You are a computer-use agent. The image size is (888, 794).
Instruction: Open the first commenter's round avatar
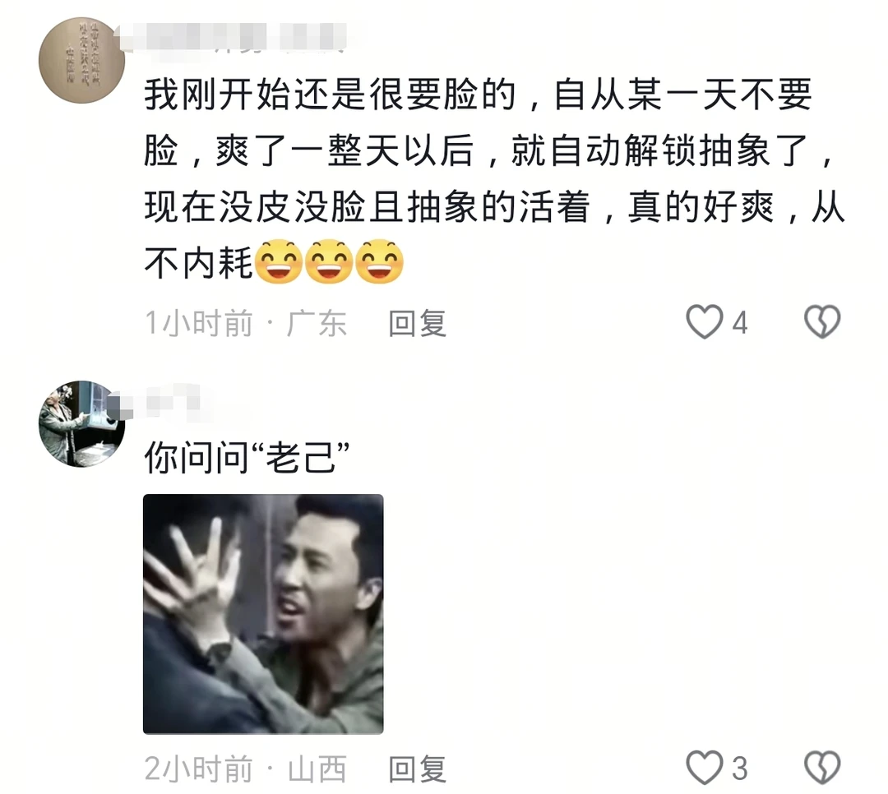tap(81, 60)
